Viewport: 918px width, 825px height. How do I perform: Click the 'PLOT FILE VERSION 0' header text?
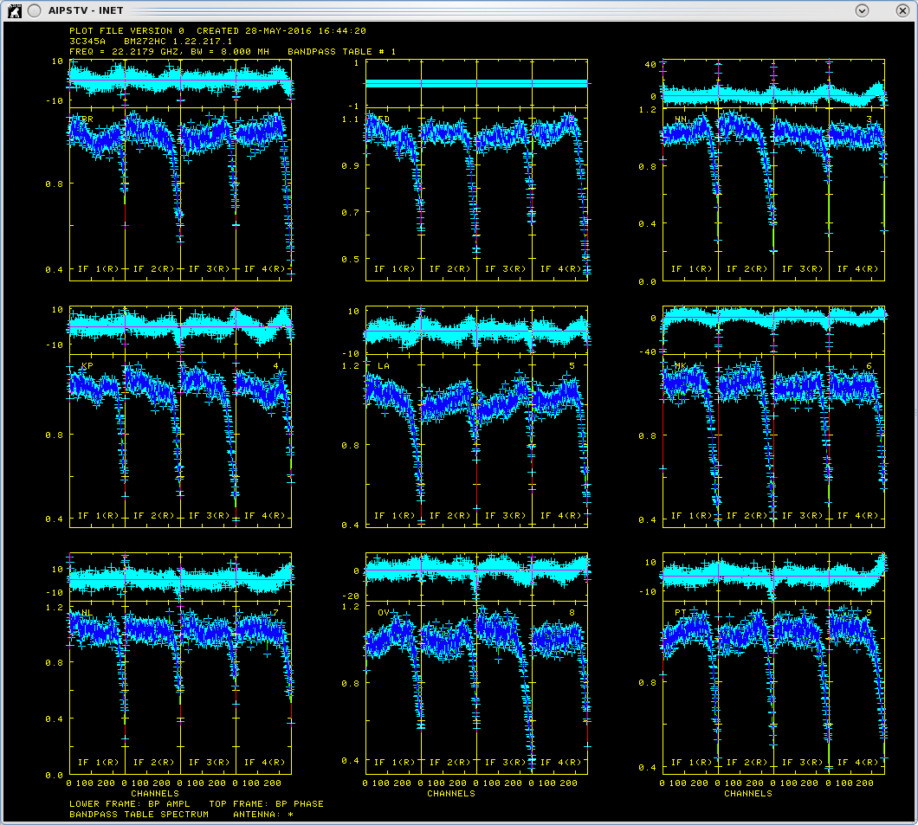pyautogui.click(x=126, y=31)
